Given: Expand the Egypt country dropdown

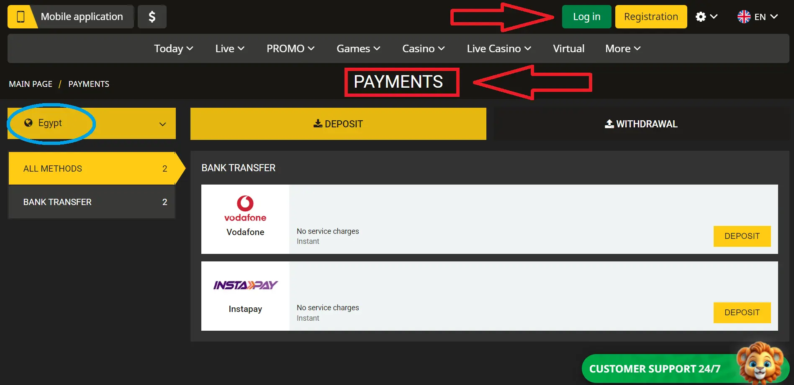Looking at the screenshot, I should pyautogui.click(x=162, y=124).
